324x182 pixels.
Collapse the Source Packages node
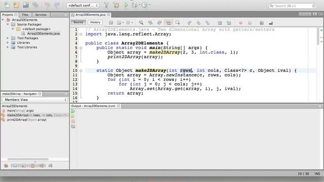[x=8, y=24]
